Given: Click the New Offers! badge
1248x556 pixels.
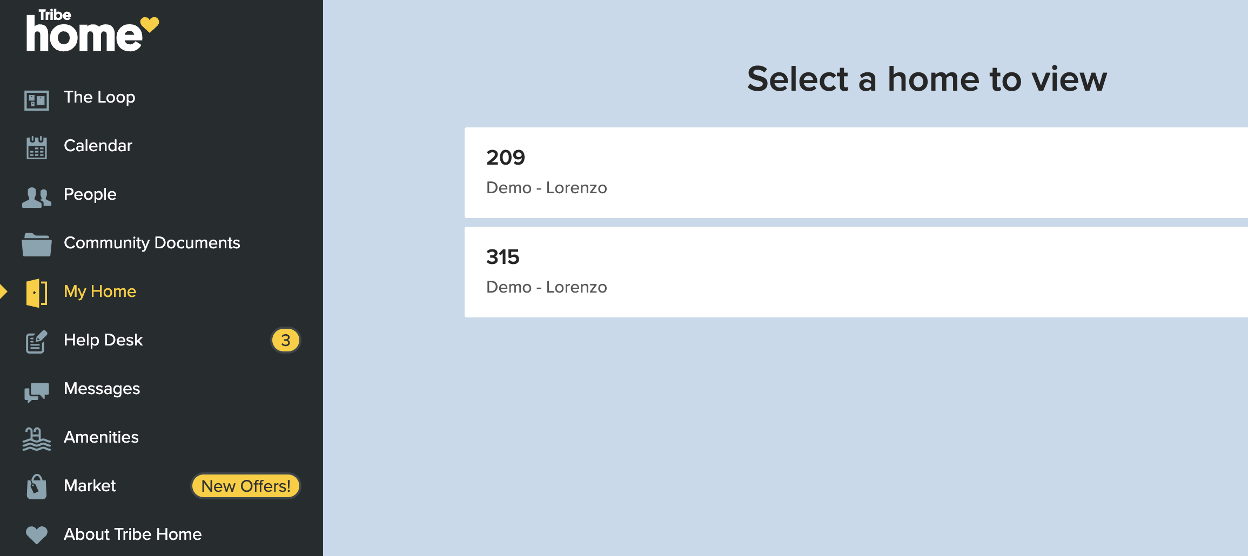Looking at the screenshot, I should click(x=246, y=486).
